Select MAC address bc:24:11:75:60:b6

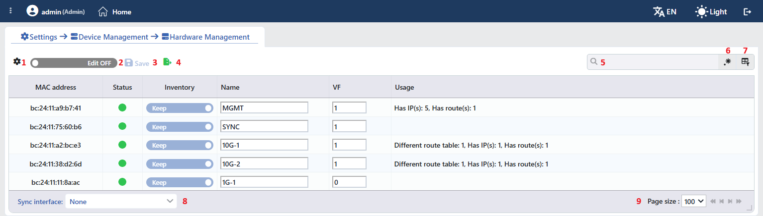56,127
